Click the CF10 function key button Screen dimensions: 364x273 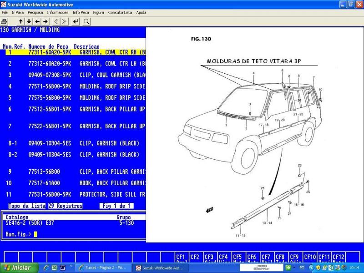310,258
